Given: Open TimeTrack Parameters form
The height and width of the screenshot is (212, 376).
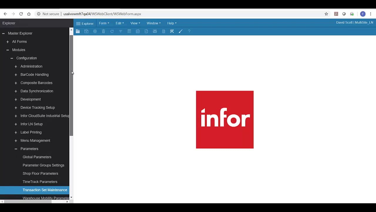Looking at the screenshot, I should tap(40, 182).
